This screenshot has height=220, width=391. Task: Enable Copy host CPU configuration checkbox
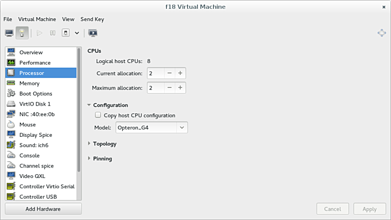98,115
